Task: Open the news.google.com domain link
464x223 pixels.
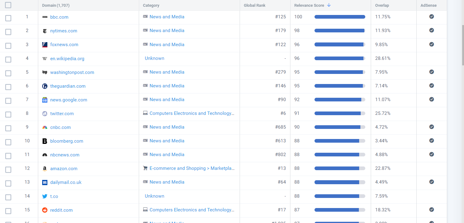Action: tap(69, 100)
